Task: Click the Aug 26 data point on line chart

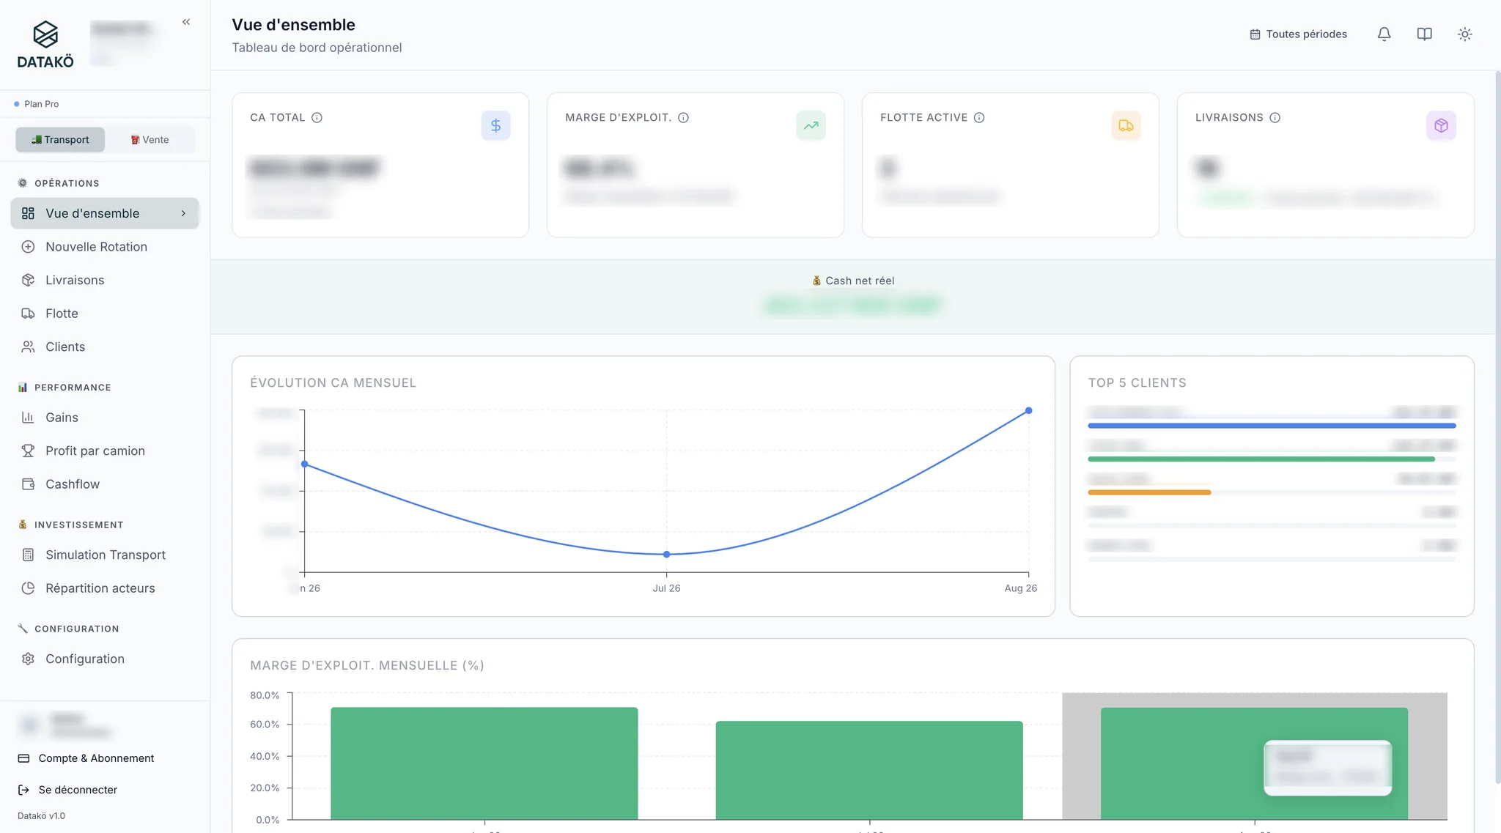Action: 1028,410
